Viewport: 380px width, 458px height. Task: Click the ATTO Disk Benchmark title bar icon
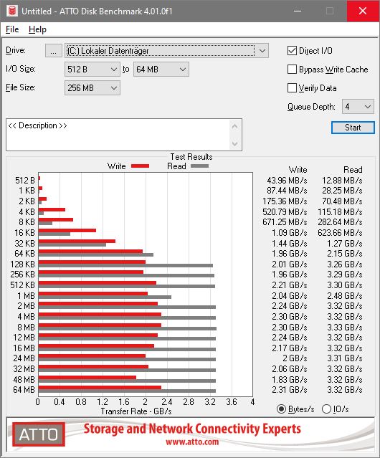pyautogui.click(x=11, y=11)
